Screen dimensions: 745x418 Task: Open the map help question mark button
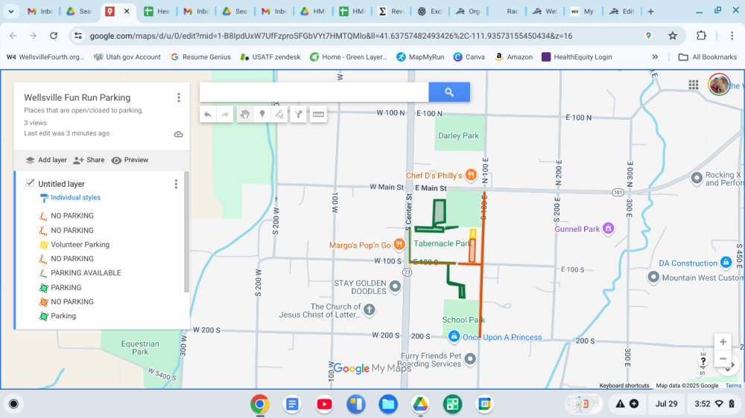[x=703, y=361]
